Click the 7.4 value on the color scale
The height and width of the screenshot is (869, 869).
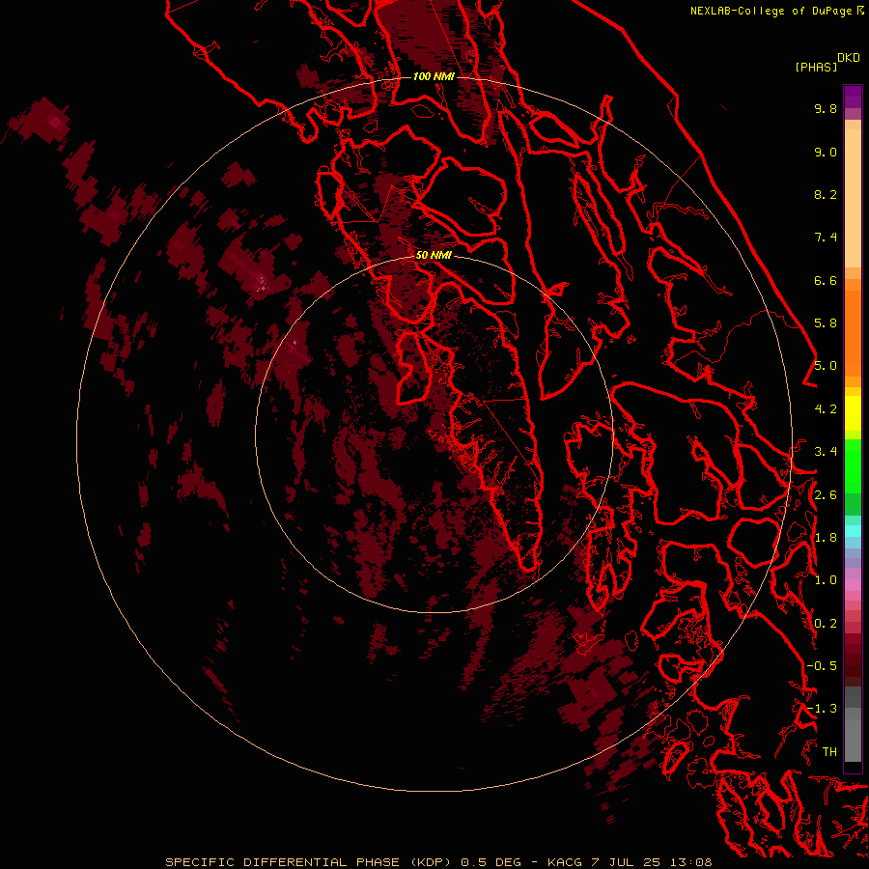[826, 238]
